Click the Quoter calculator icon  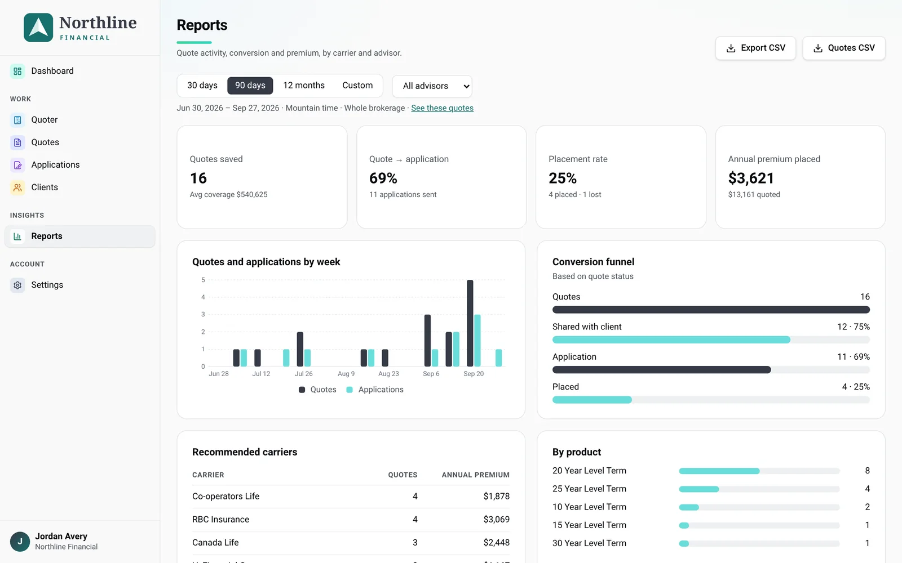17,120
